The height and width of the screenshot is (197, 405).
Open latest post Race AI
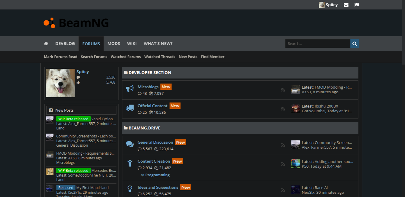click(321, 188)
